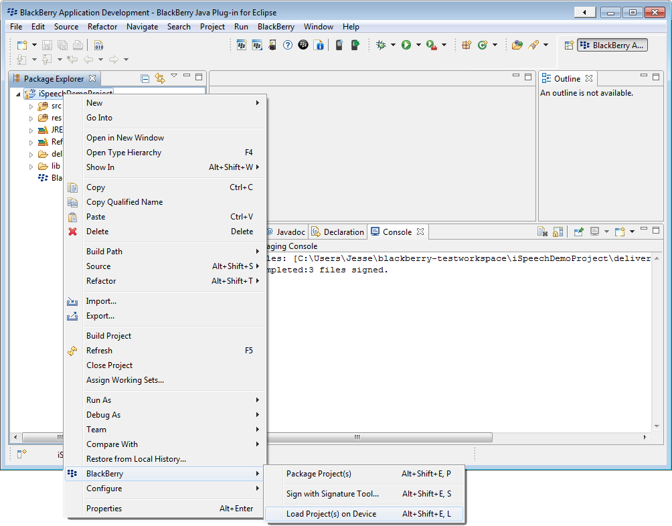Switch to the BlackBerry Application Development perspective button
672x526 pixels.
(612, 45)
